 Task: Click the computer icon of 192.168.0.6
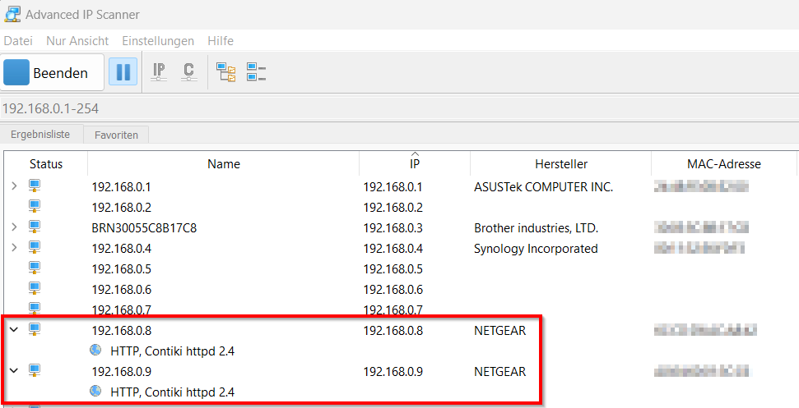(x=34, y=288)
